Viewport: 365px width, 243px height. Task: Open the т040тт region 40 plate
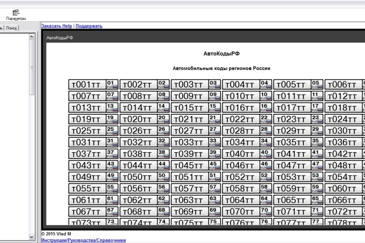pos(247,154)
